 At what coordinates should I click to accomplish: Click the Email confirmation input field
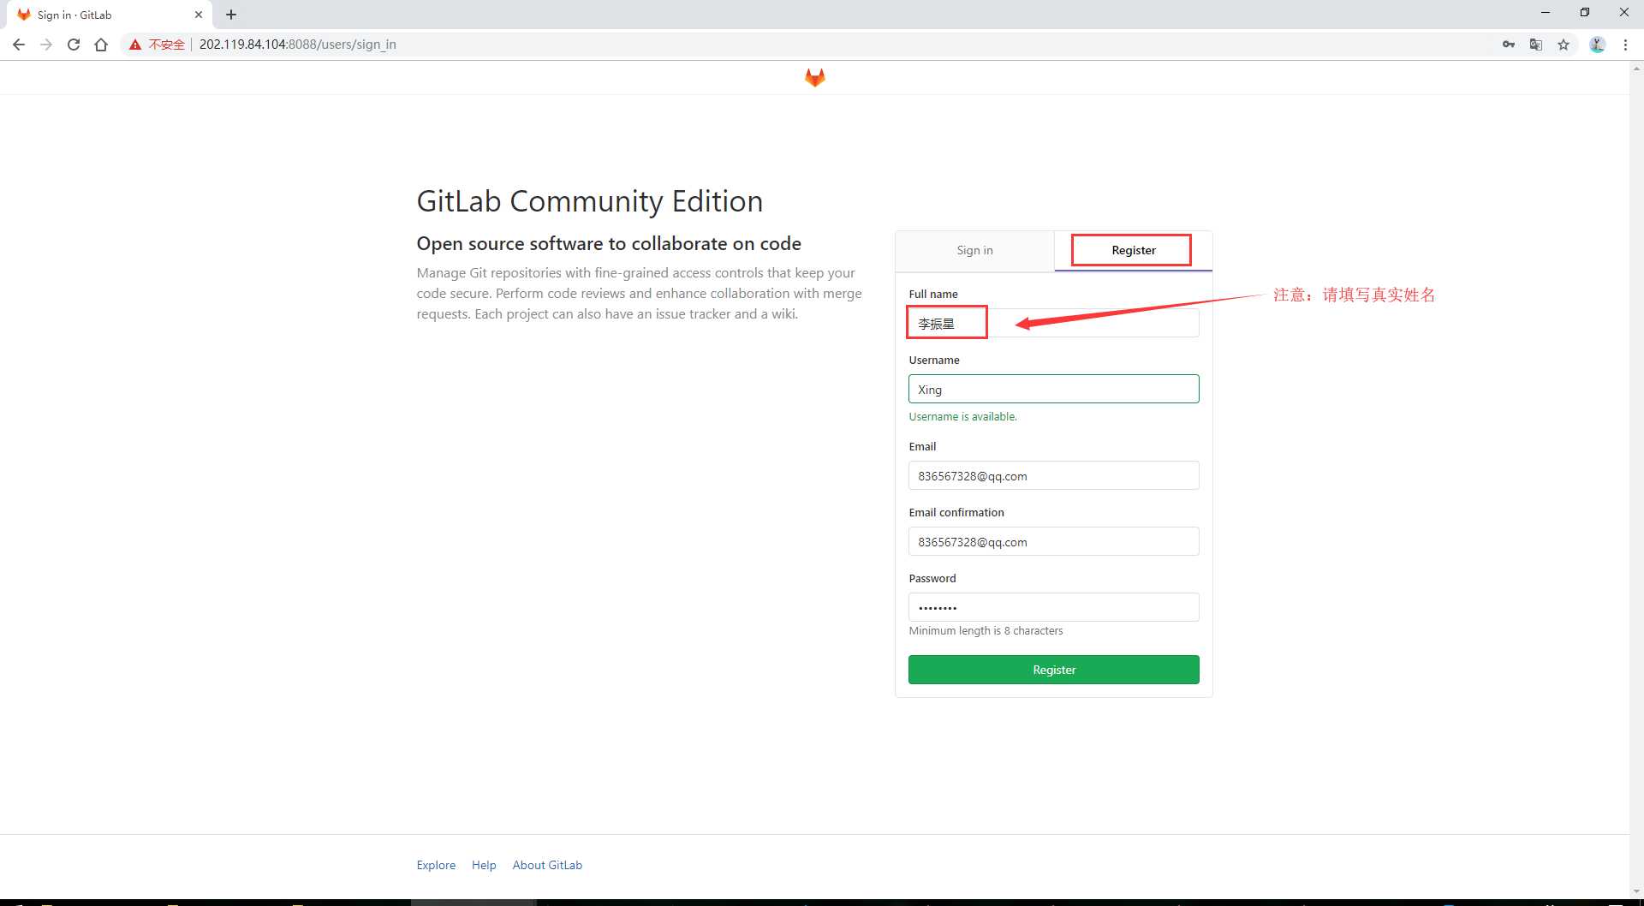[1053, 541]
